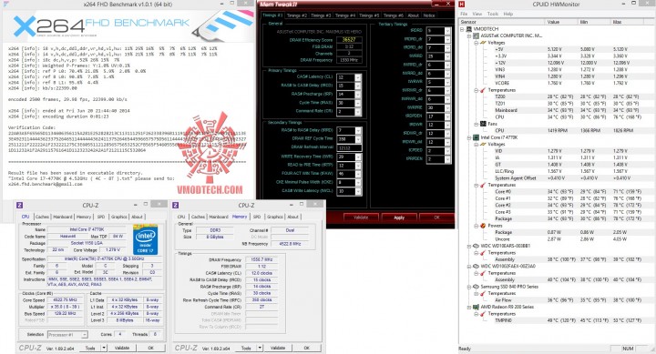Click the CPU-Z icon of the left CPU-Z window
The height and width of the screenshot is (354, 656).
pos(19,206)
